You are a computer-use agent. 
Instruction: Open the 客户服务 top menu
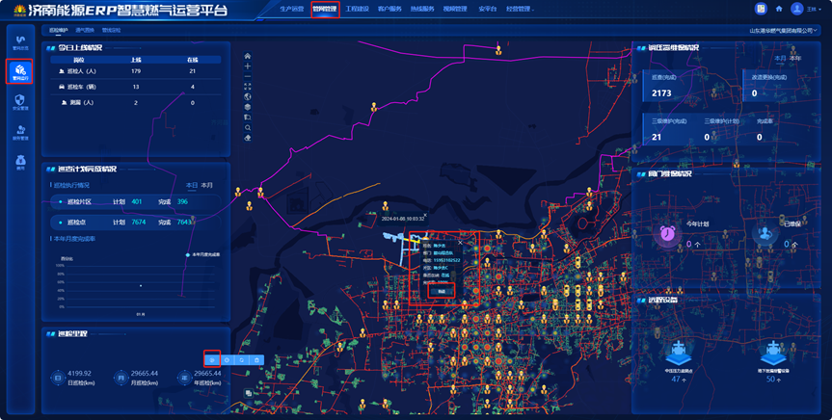389,9
